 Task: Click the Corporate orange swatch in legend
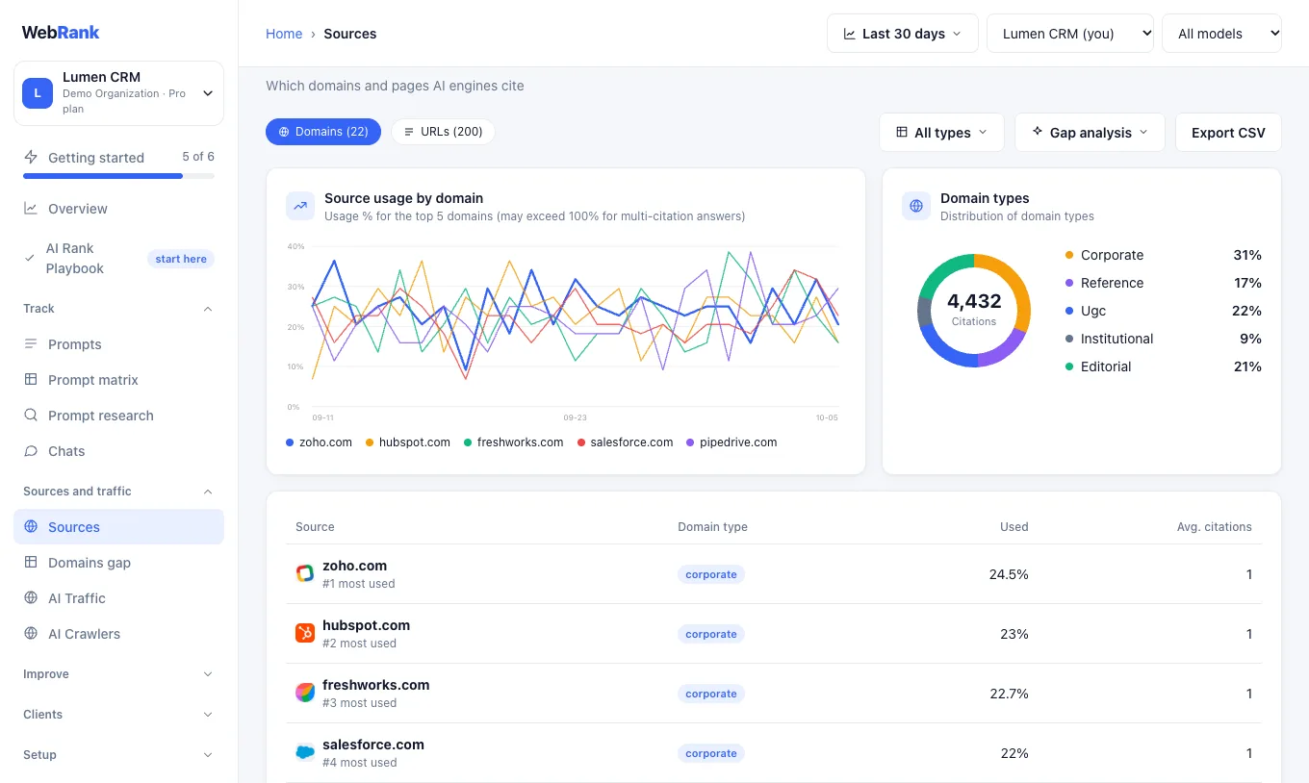click(x=1069, y=255)
